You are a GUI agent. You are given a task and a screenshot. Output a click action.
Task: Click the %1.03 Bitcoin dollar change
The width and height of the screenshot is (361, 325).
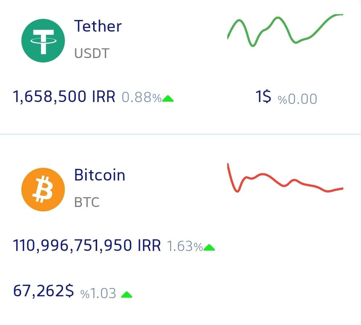click(98, 293)
